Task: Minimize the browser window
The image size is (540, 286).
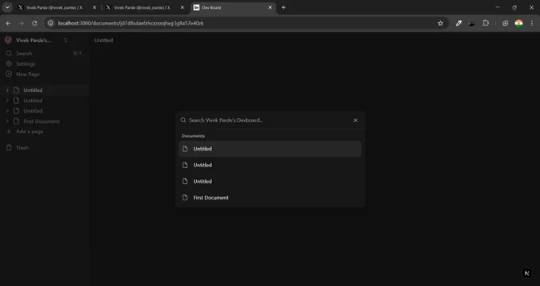Action: click(498, 7)
